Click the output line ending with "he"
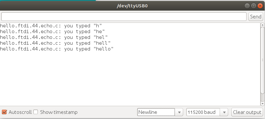 coord(52,32)
